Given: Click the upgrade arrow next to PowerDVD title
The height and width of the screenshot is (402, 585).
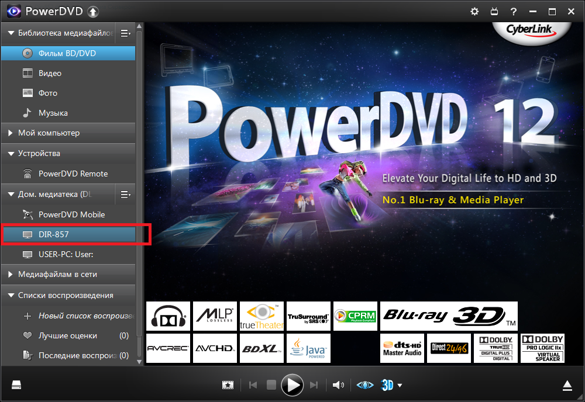Looking at the screenshot, I should click(x=93, y=12).
